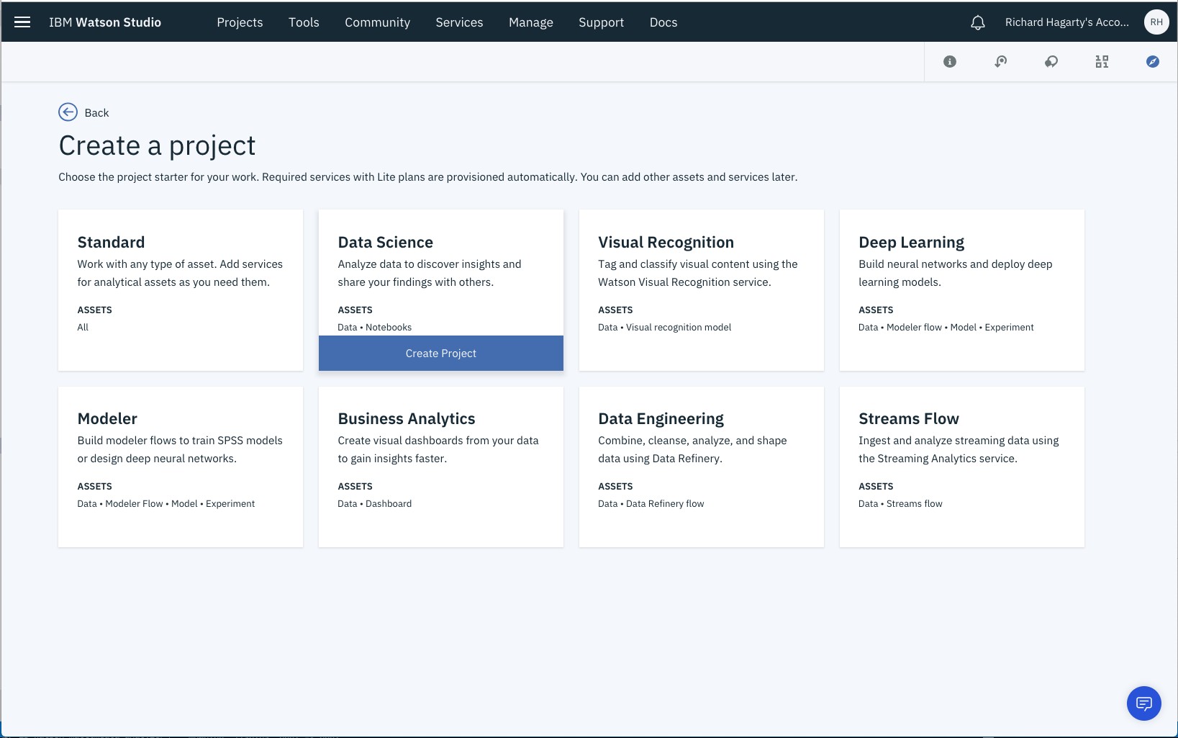Click the Create Project button
Screen dimensions: 1178x738
pos(440,354)
